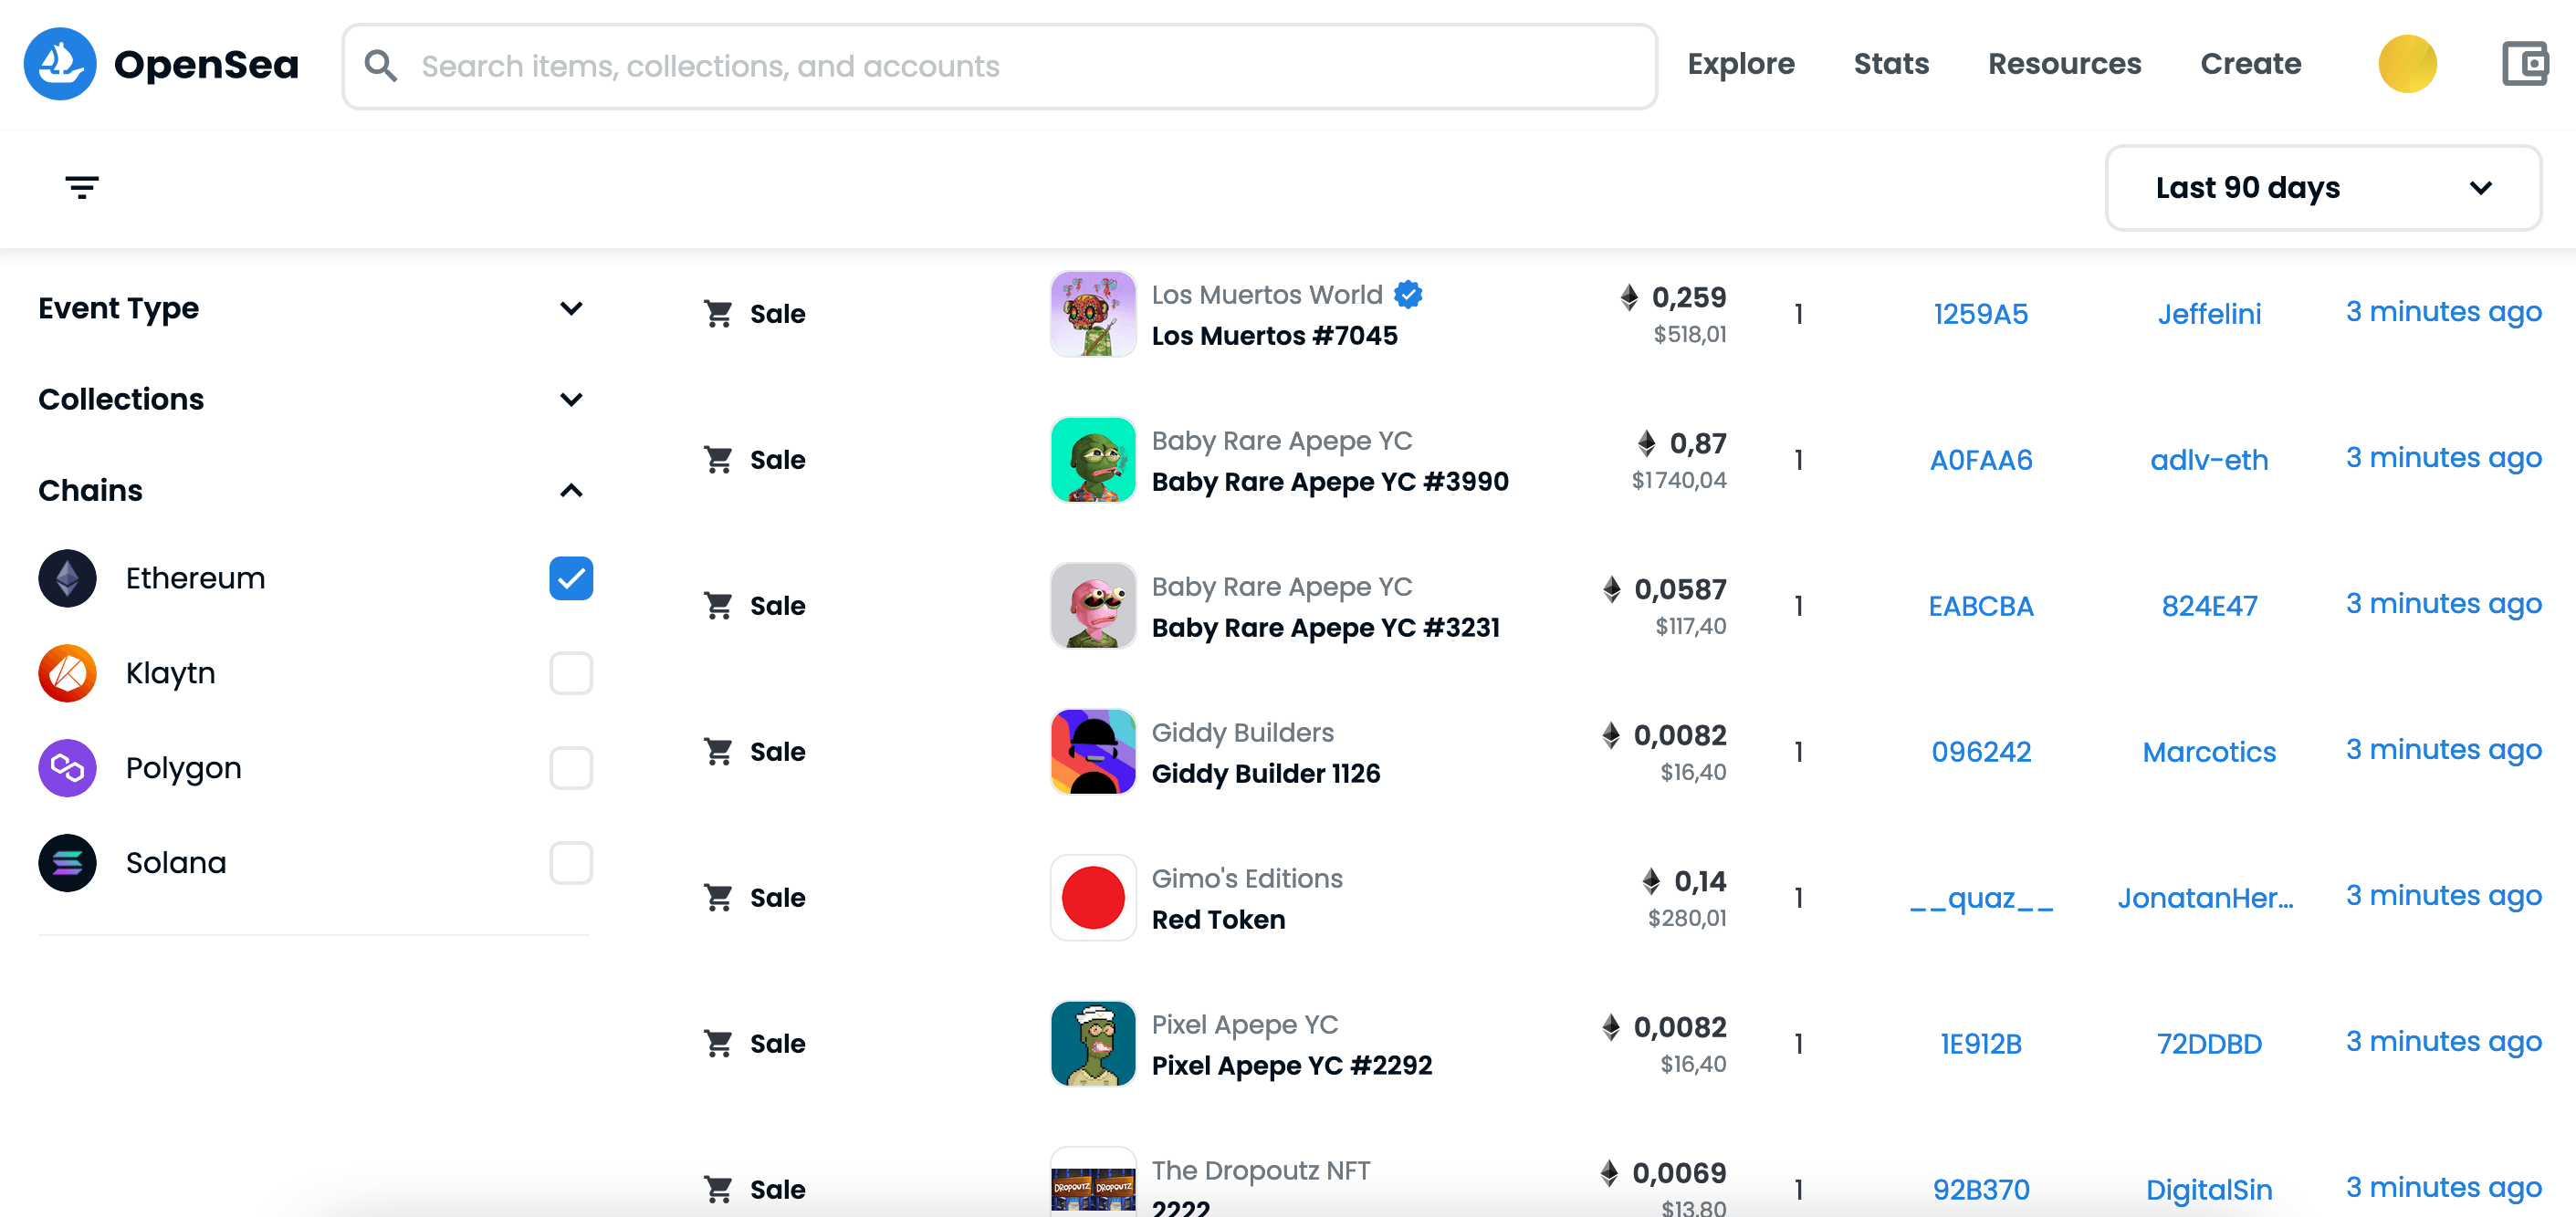
Task: Open the Last 90 days dropdown
Action: (x=2323, y=188)
